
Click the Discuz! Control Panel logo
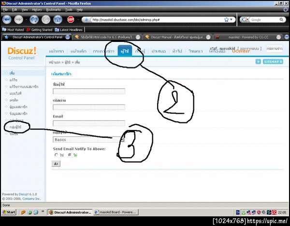[x=22, y=53]
